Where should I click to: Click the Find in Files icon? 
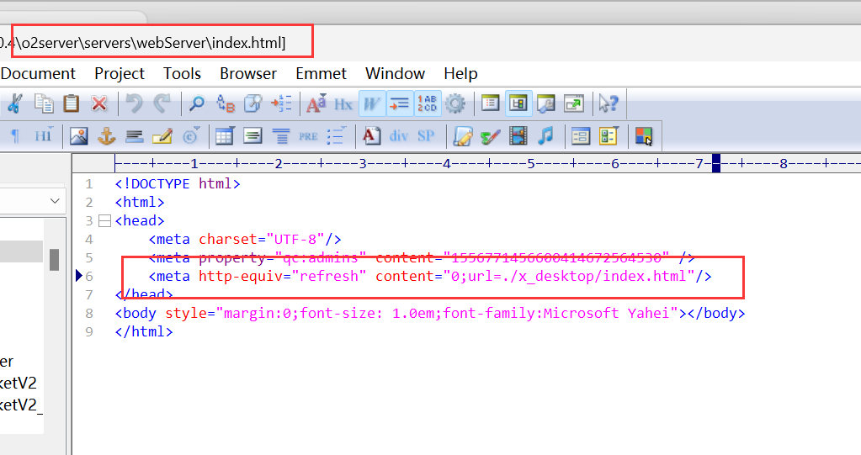point(253,103)
